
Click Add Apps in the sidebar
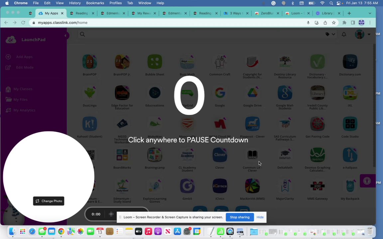19,57
